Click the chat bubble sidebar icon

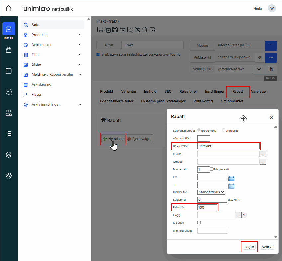tap(9, 92)
